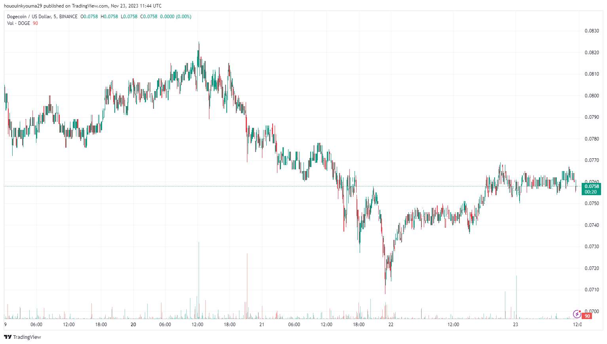Click the red volume tag 90 on price axis
The width and height of the screenshot is (607, 344).
587,316
